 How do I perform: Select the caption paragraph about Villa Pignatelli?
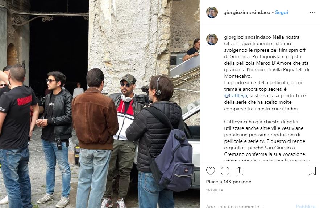click(x=266, y=57)
